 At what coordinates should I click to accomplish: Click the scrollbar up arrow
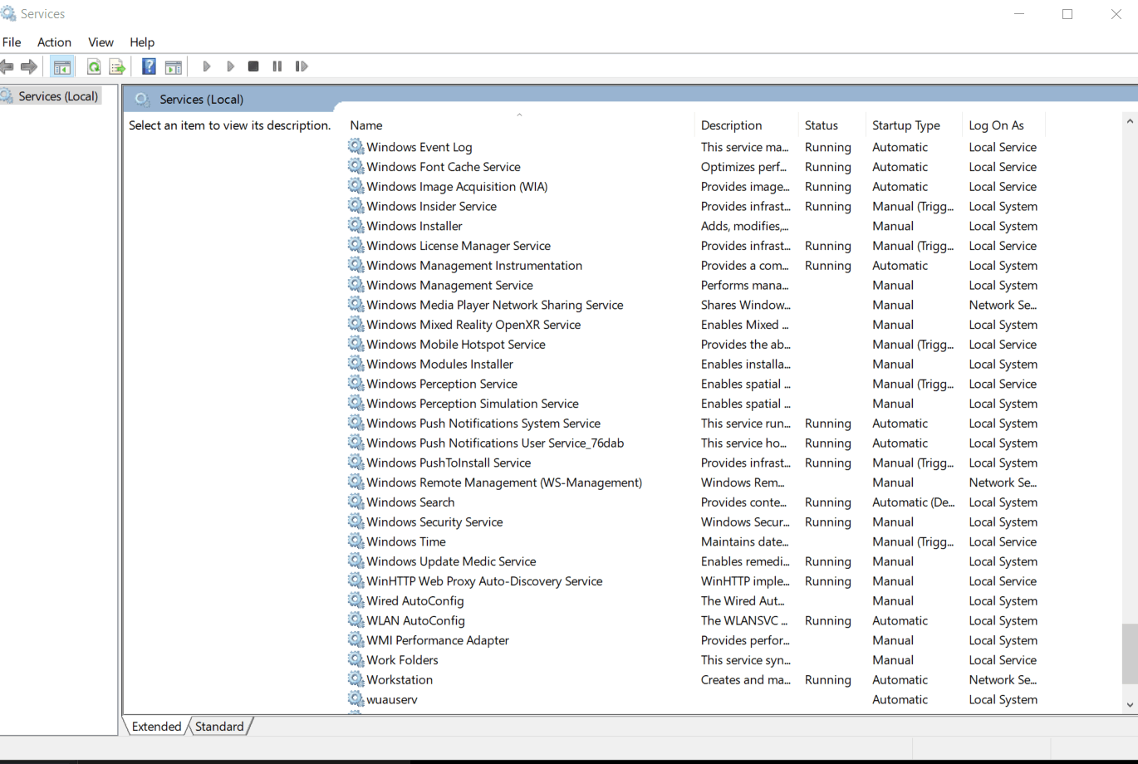[1130, 121]
